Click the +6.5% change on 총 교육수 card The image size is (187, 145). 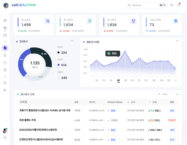coord(22,31)
